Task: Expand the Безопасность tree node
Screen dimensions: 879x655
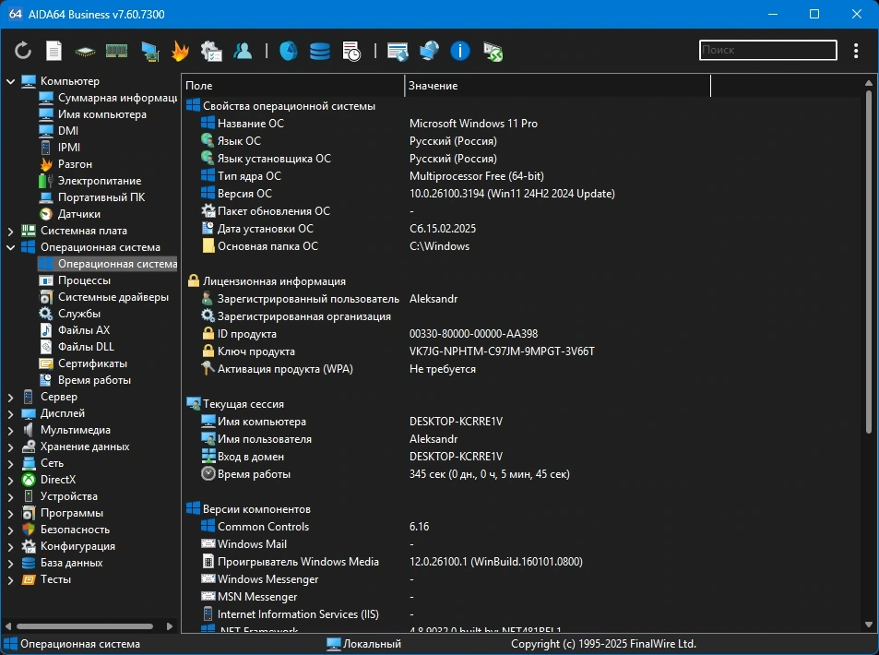Action: tap(11, 530)
